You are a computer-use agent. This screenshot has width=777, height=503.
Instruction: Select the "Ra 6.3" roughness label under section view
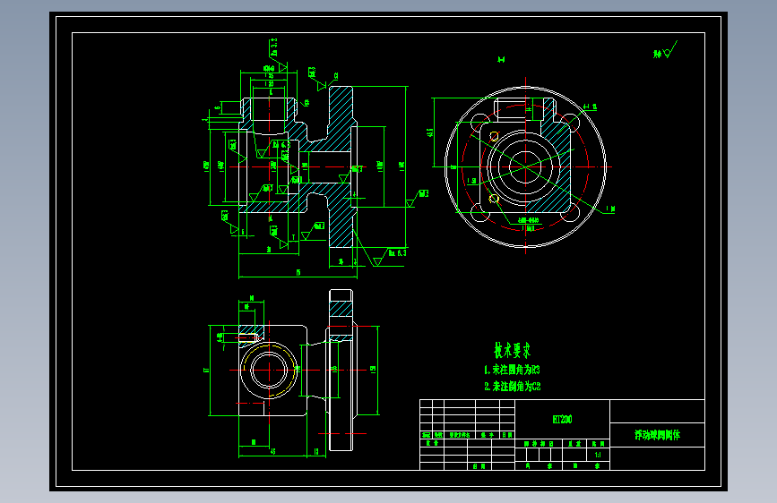[x=397, y=253]
